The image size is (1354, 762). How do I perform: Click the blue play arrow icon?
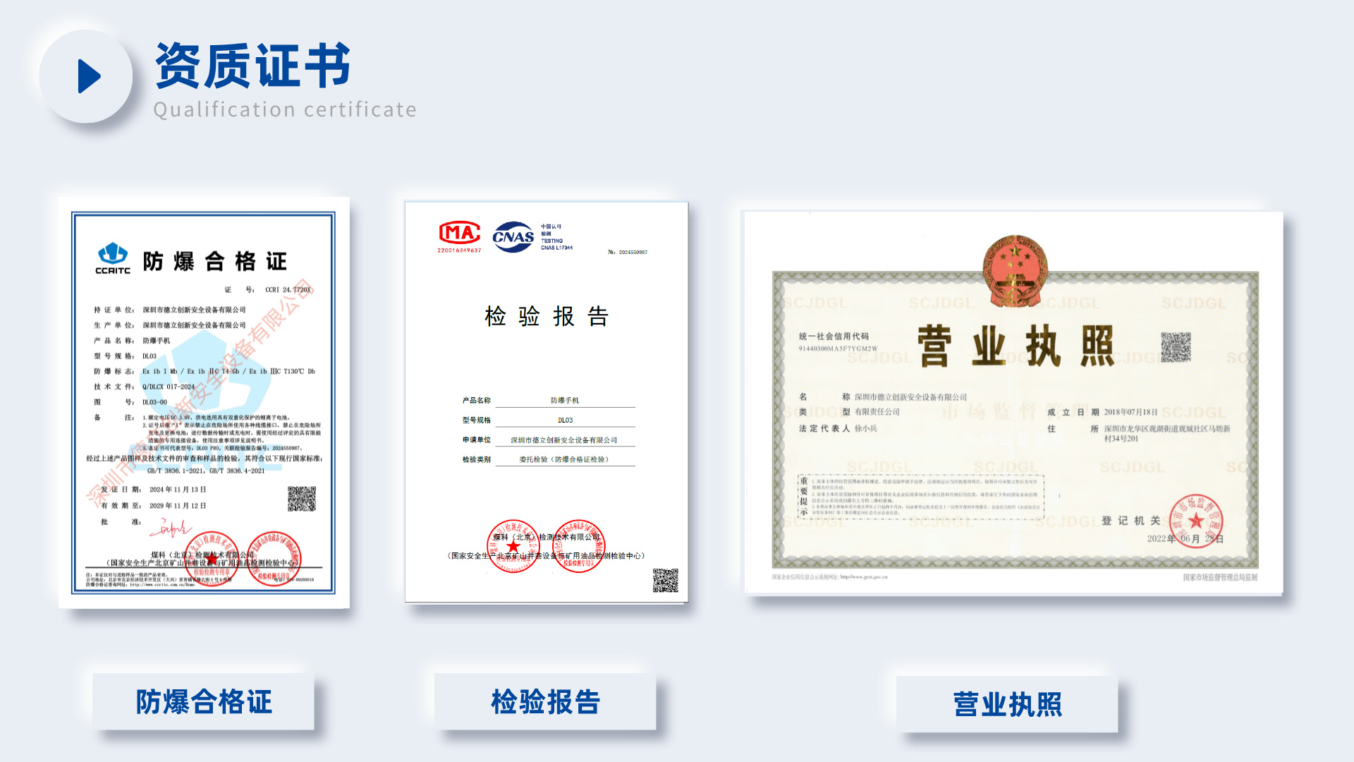pos(88,76)
